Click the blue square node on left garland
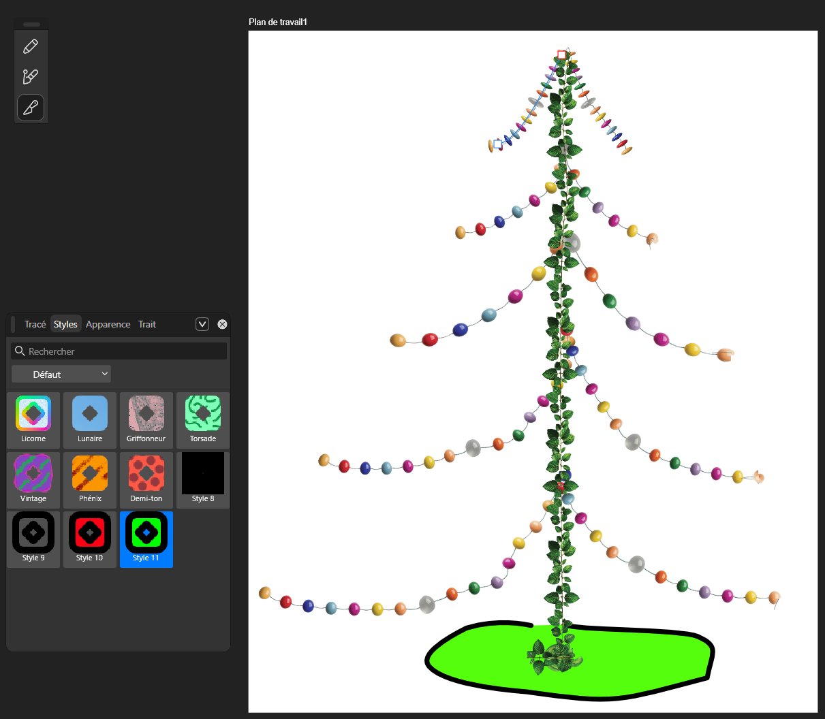Viewport: 825px width, 719px height. (497, 144)
